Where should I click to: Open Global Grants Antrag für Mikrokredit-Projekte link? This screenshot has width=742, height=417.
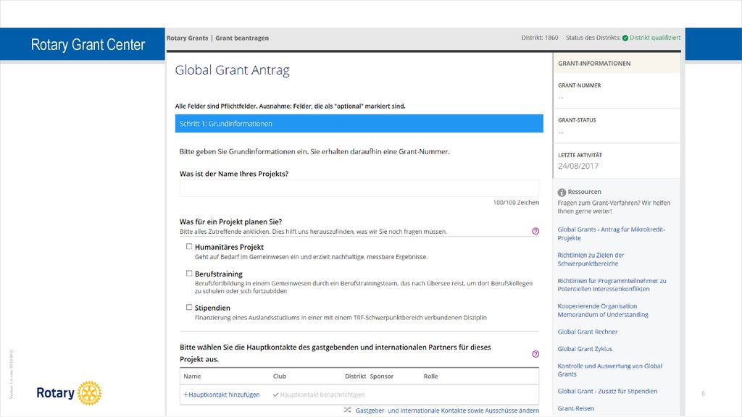click(612, 234)
